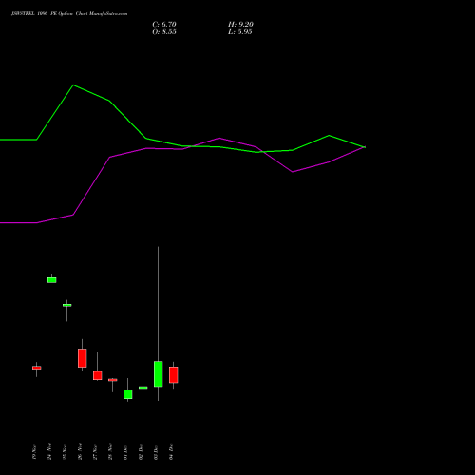The height and width of the screenshot is (475, 475).
Task: Click the red candlestick for 26 Nov
Action: [x=83, y=358]
